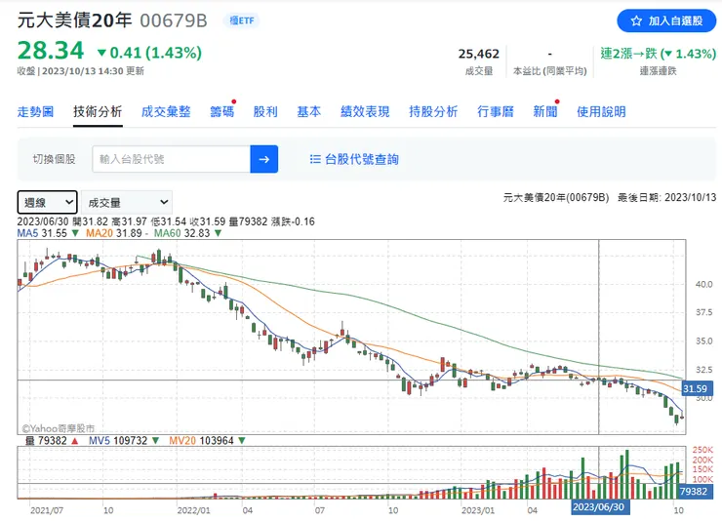Image resolution: width=722 pixels, height=521 pixels.
Task: Click the 250K volume axis label
Action: click(702, 450)
